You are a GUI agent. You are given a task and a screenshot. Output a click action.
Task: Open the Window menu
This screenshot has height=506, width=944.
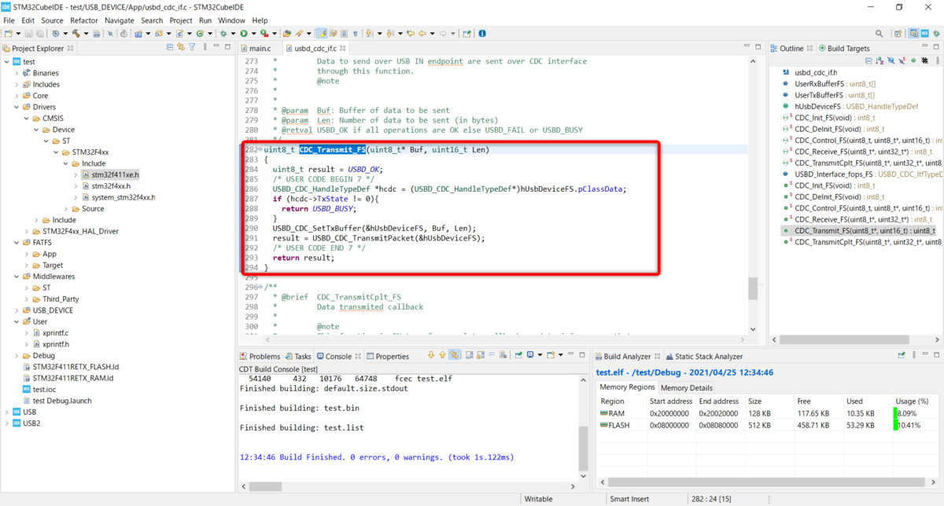(231, 20)
